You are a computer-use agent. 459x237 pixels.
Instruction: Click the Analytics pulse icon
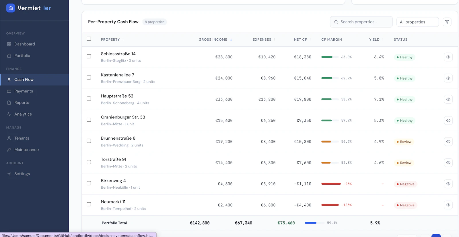coord(9,114)
